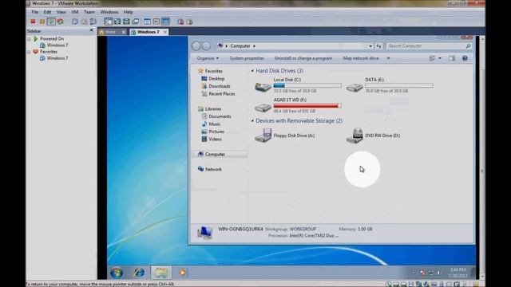Open the address bar history dropdown
Viewport: 511px width, 287px height.
(x=370, y=46)
